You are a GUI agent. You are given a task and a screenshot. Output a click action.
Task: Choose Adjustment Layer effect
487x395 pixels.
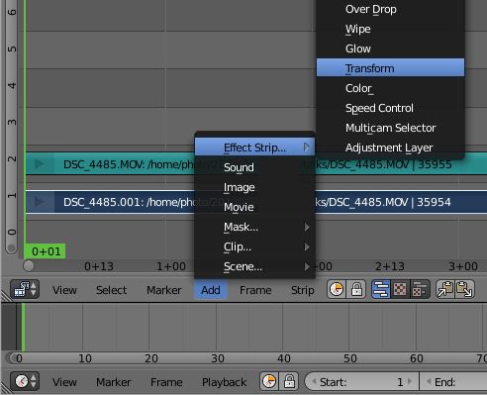tap(390, 148)
